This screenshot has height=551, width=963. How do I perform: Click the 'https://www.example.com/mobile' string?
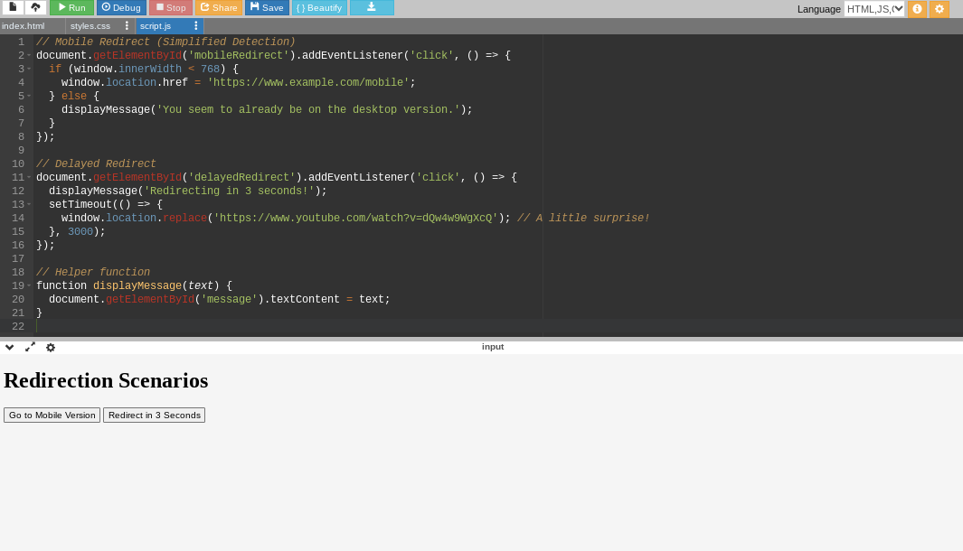[308, 82]
